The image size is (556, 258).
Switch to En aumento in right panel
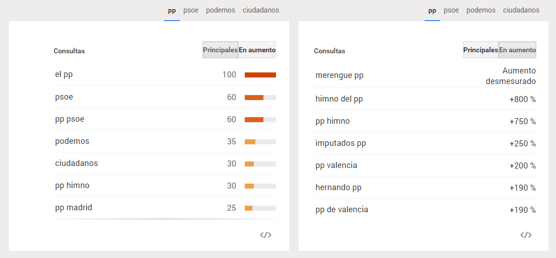tap(517, 50)
